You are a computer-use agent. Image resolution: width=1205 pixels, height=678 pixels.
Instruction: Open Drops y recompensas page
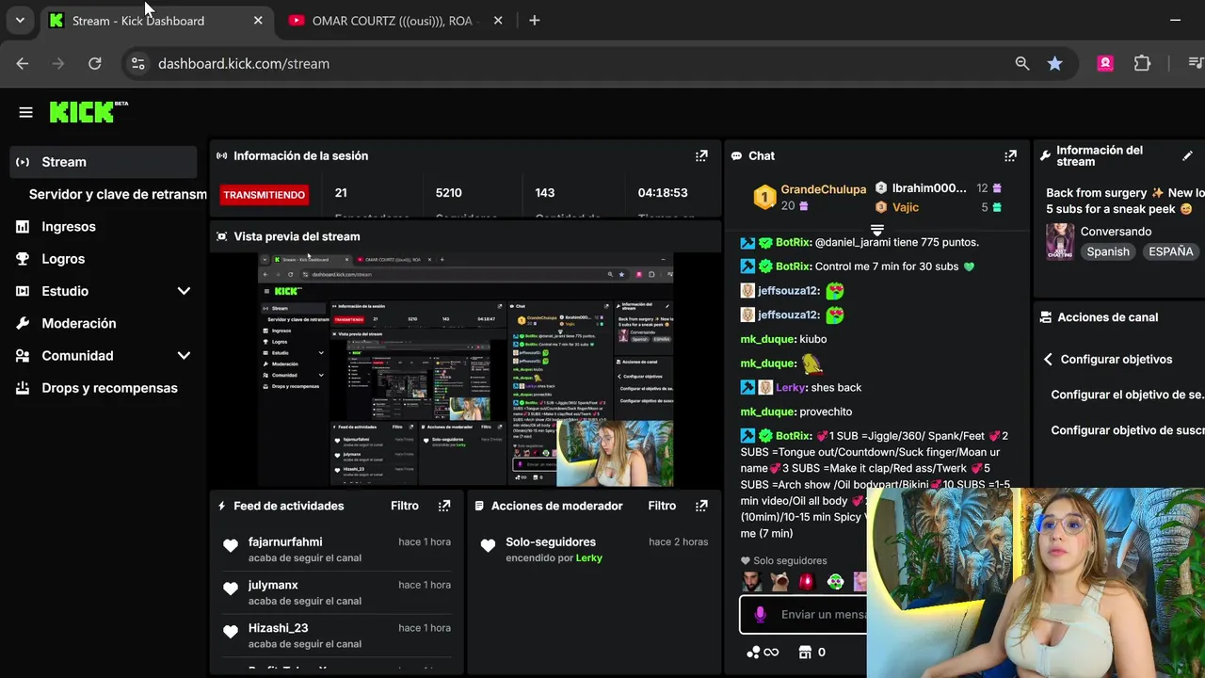point(109,388)
